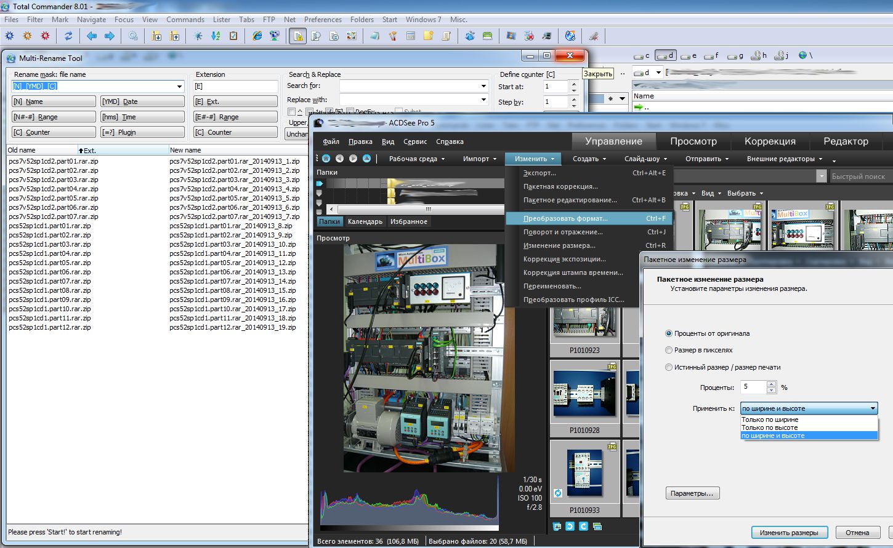Expand the 'Применить к' combo box
Image resolution: width=893 pixels, height=548 pixels.
point(873,408)
